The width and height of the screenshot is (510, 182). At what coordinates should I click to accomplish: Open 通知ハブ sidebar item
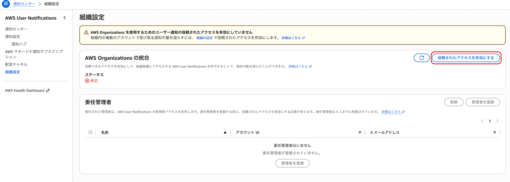19,44
